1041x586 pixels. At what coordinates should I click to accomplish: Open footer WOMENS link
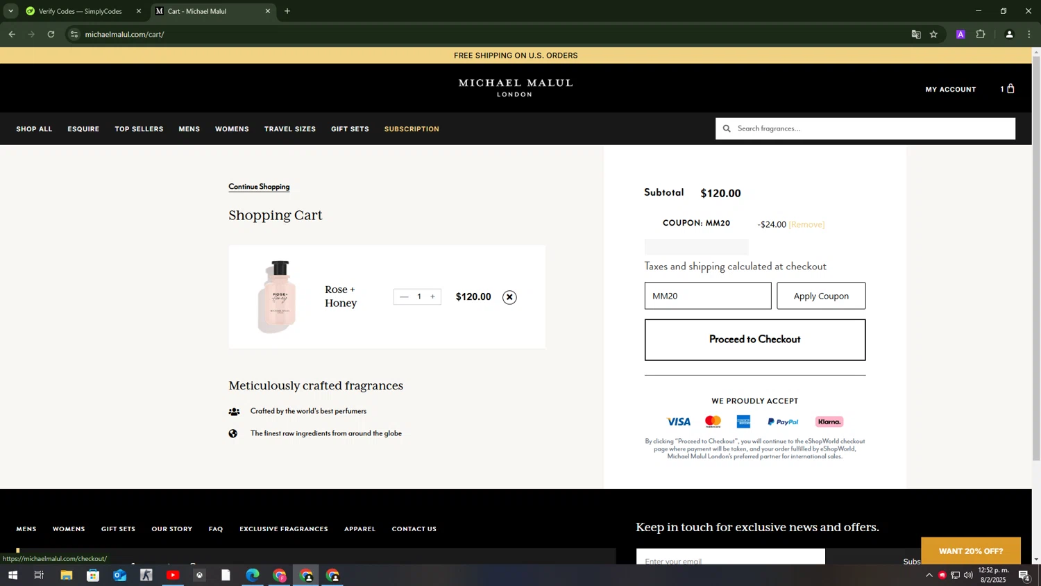(69, 529)
